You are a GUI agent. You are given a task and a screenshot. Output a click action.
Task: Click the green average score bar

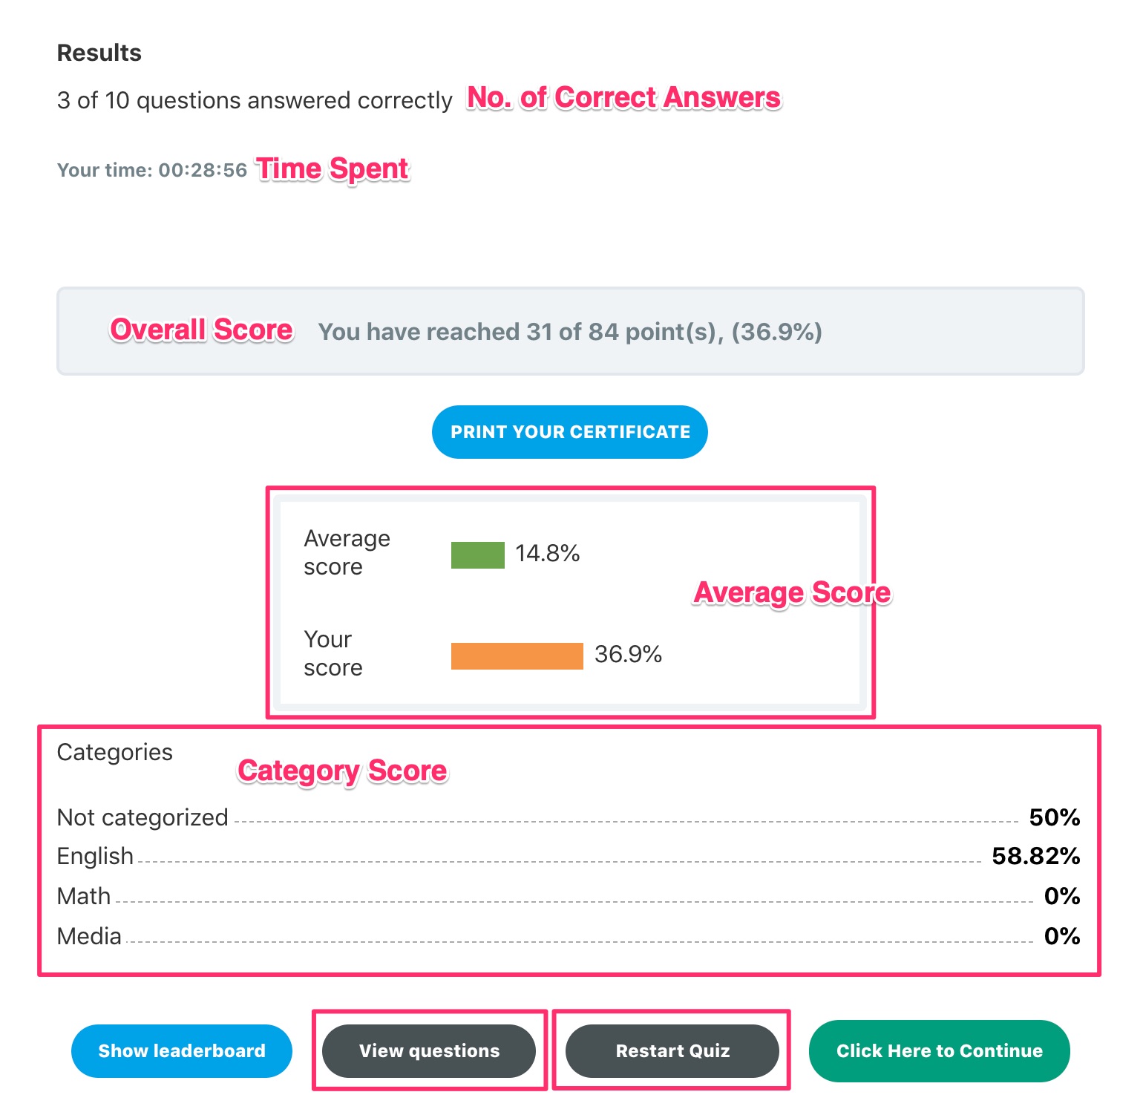point(477,555)
